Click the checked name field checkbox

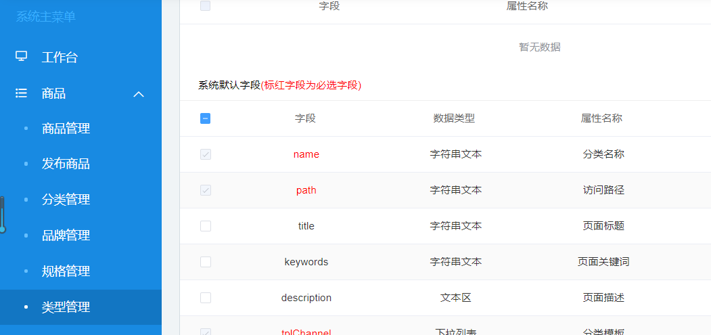[x=206, y=154]
